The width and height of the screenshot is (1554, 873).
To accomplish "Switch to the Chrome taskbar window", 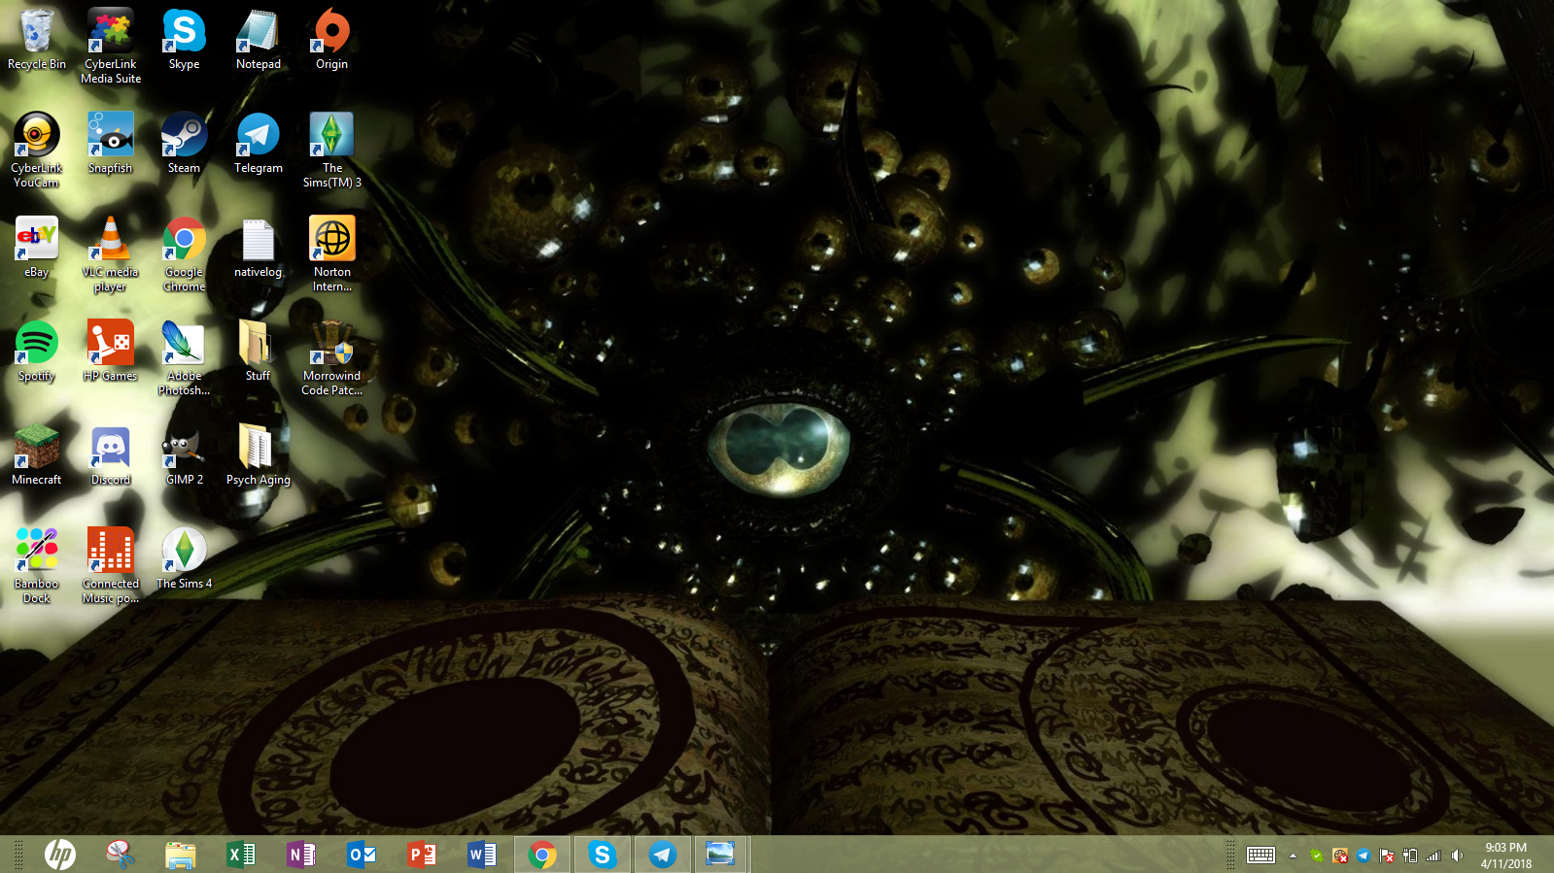I will coord(542,855).
